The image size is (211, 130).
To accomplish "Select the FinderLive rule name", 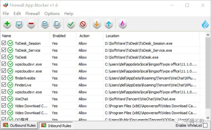I will [23, 85].
